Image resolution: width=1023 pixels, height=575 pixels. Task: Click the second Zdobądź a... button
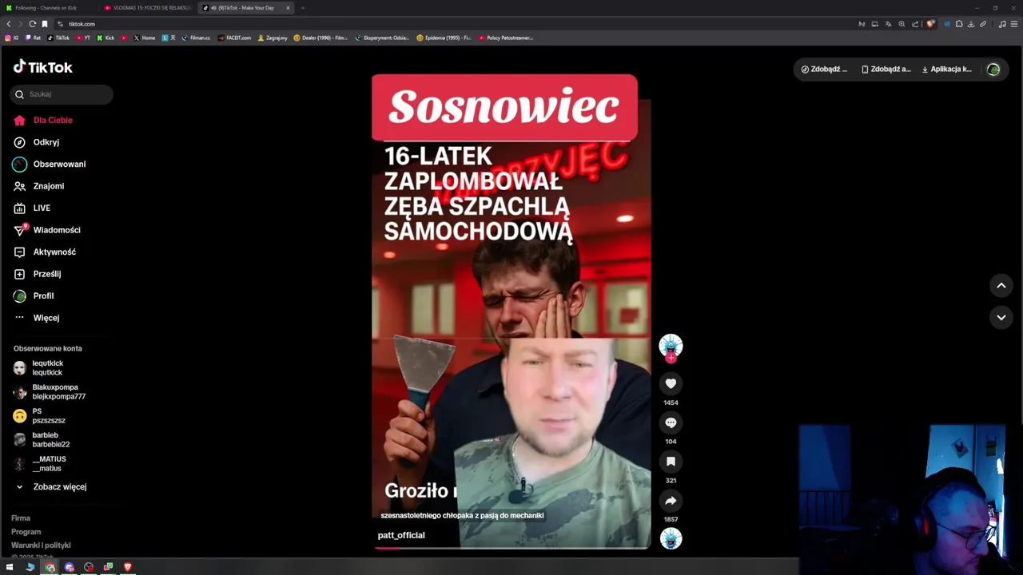(x=886, y=69)
